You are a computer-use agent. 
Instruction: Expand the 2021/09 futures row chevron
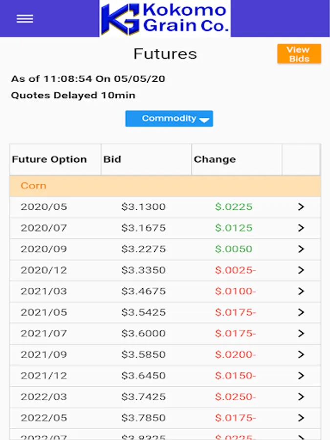(301, 354)
